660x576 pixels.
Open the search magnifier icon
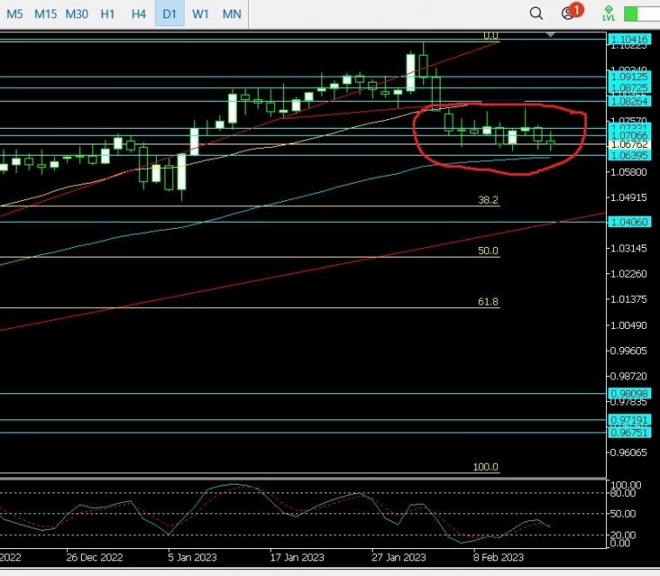point(536,13)
